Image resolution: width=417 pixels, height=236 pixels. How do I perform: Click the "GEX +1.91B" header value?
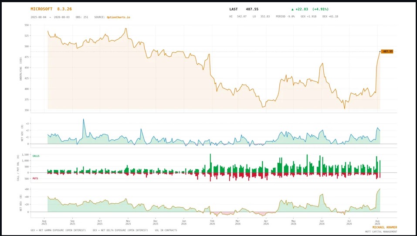coord(309,17)
